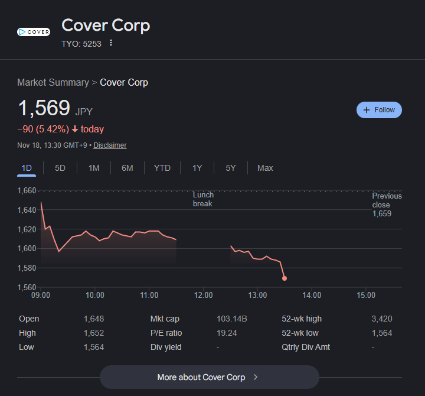
Task: Select the Max chart range tab
Action: (265, 168)
